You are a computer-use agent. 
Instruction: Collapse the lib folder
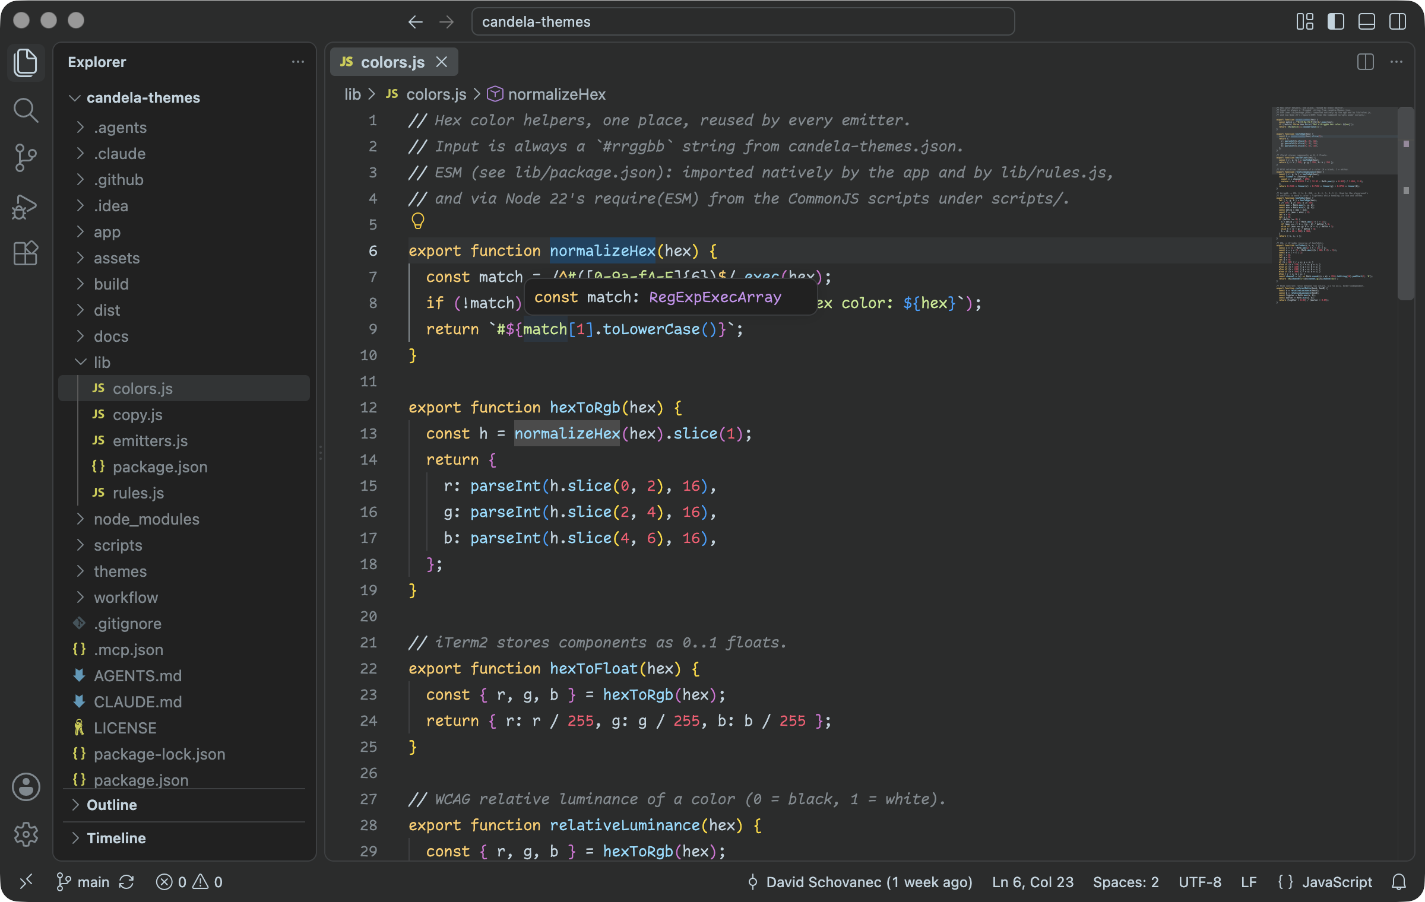click(x=184, y=363)
